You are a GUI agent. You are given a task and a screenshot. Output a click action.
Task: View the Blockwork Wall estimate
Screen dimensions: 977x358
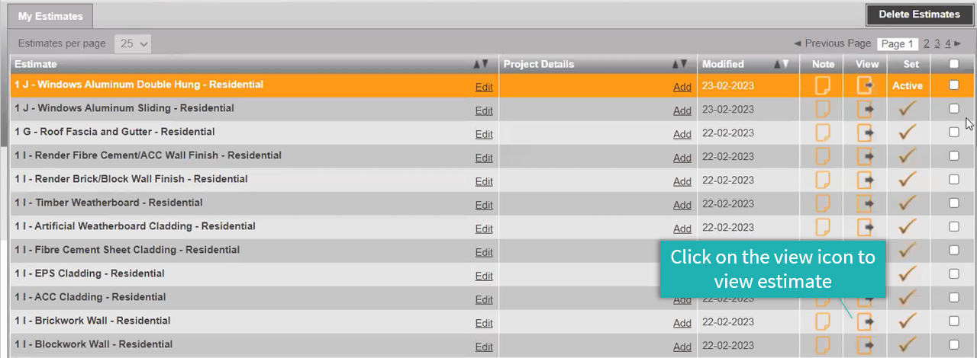click(866, 345)
